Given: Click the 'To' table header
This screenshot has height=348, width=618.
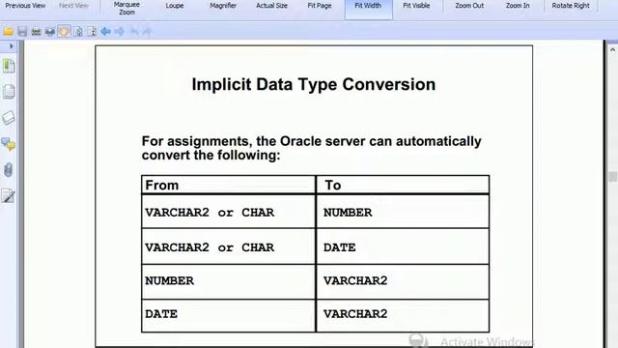Looking at the screenshot, I should tap(333, 185).
